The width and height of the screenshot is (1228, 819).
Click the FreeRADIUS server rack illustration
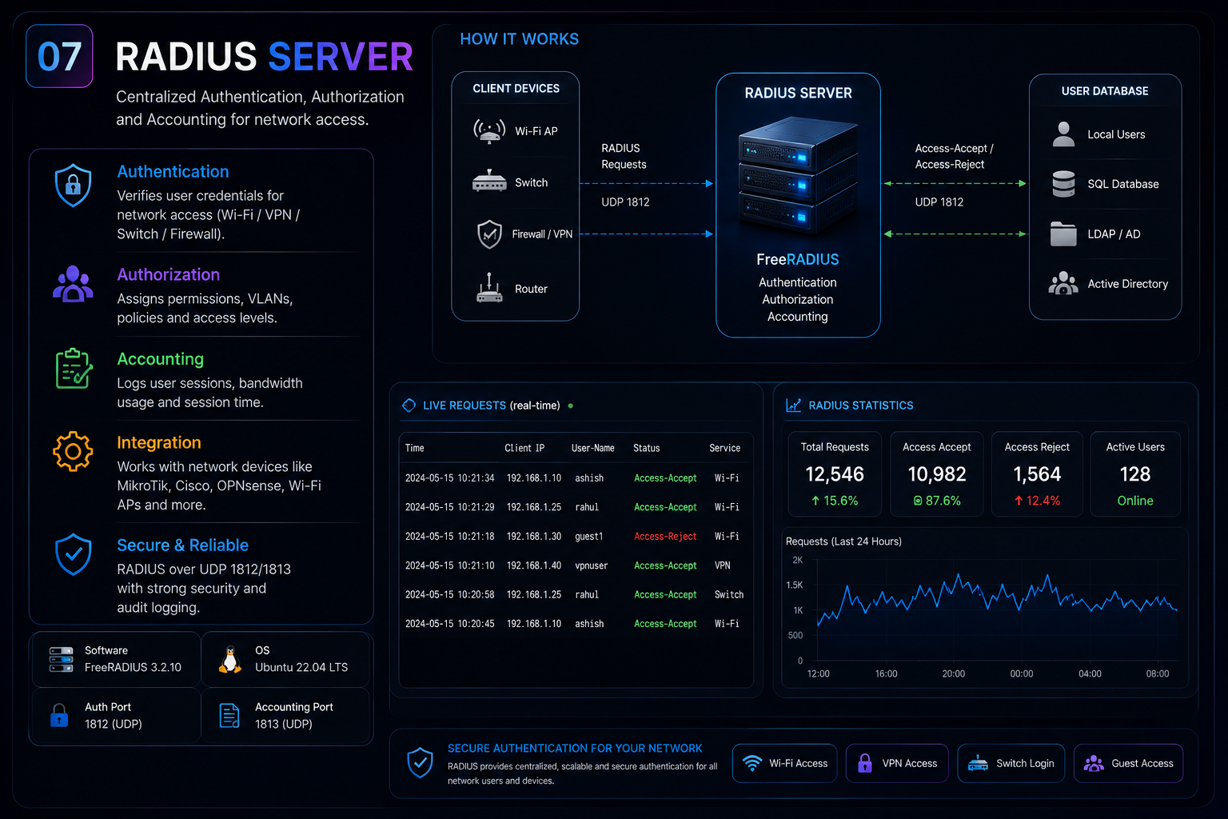coord(798,175)
